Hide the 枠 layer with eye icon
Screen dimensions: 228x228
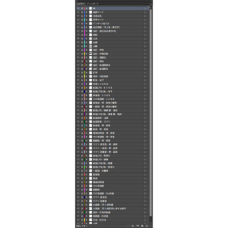(x=78, y=8)
